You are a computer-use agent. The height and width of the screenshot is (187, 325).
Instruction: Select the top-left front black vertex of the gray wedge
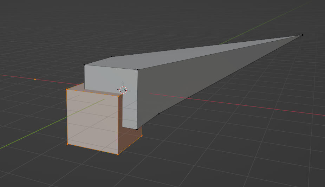[x=84, y=65]
